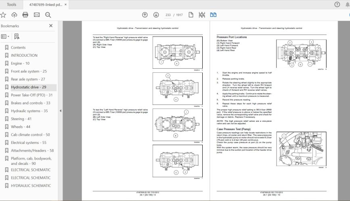Click bookmark icon beside Contents
Viewport: 350px width, 201px height.
pos(7,47)
